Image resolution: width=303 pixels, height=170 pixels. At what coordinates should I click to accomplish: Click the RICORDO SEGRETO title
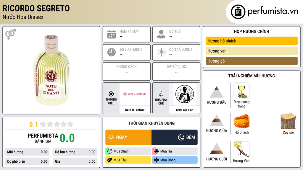tap(36, 8)
